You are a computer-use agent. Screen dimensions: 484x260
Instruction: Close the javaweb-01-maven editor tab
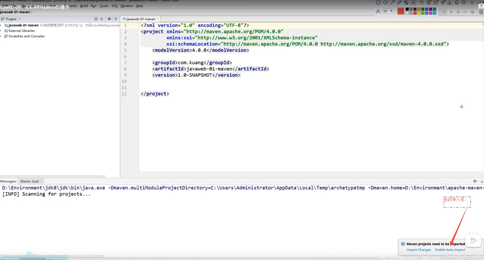pos(158,19)
